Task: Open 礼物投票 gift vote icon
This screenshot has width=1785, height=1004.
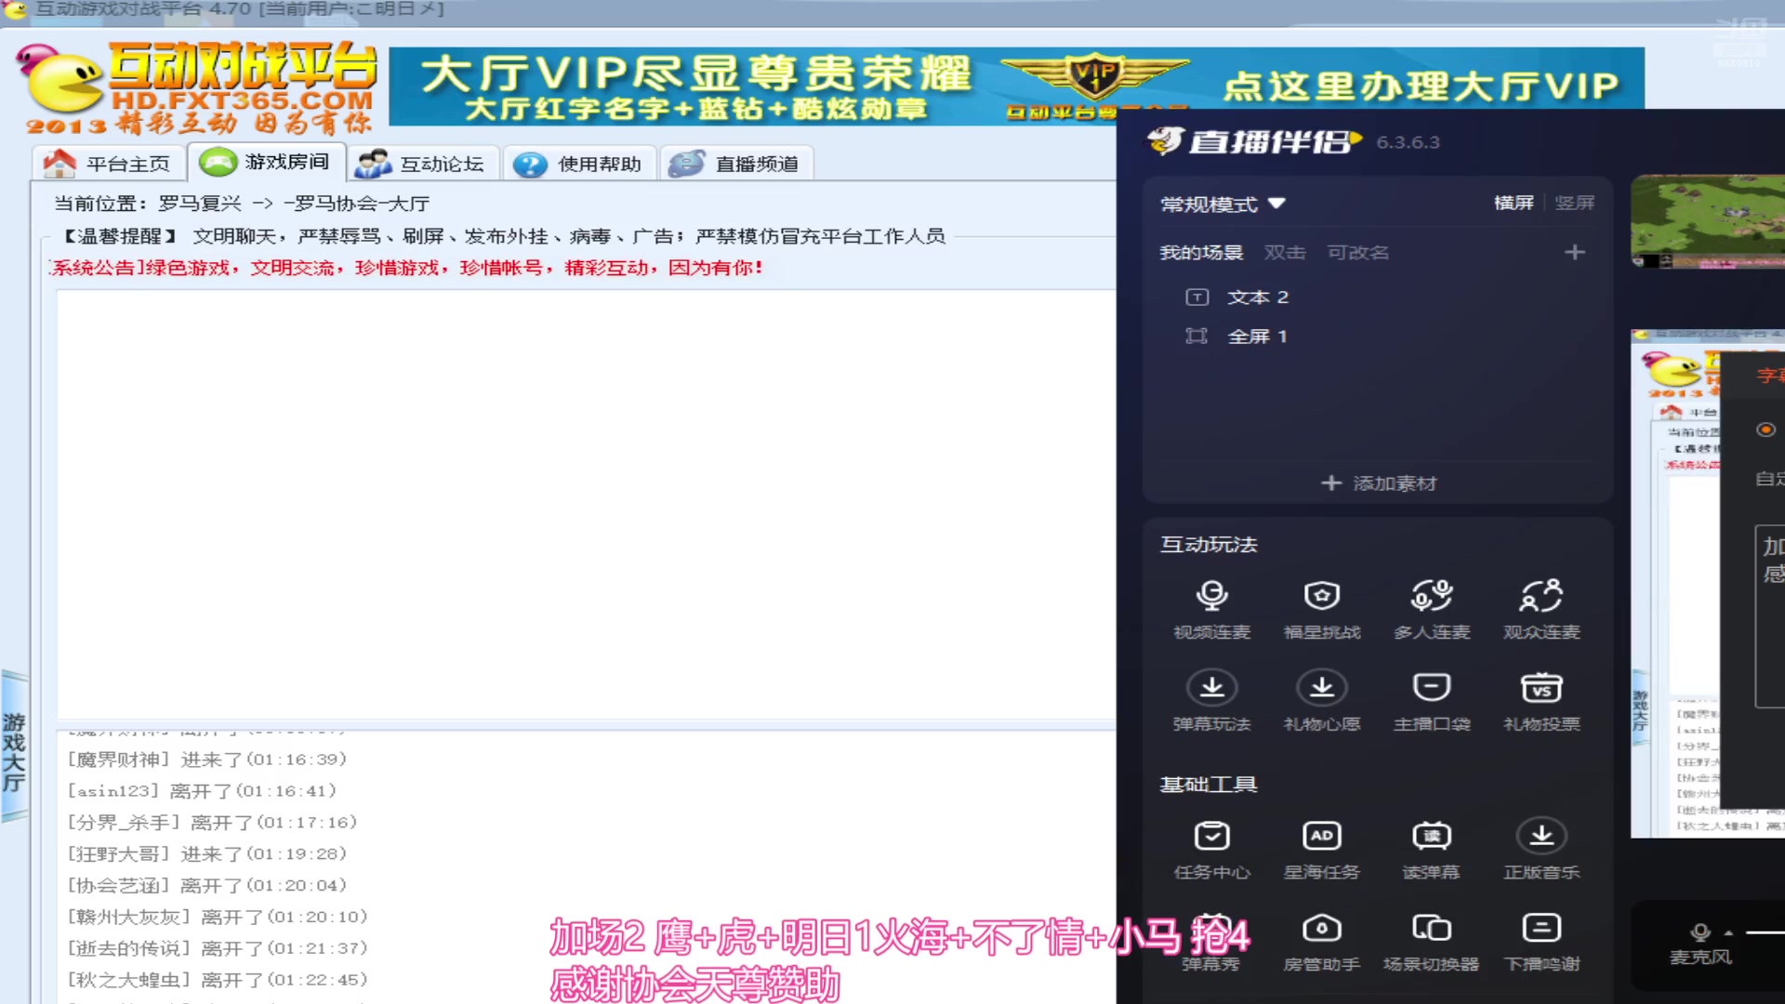Action: (x=1541, y=702)
